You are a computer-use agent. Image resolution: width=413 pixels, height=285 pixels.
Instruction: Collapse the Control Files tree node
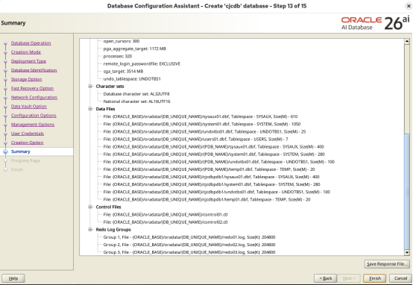point(90,207)
